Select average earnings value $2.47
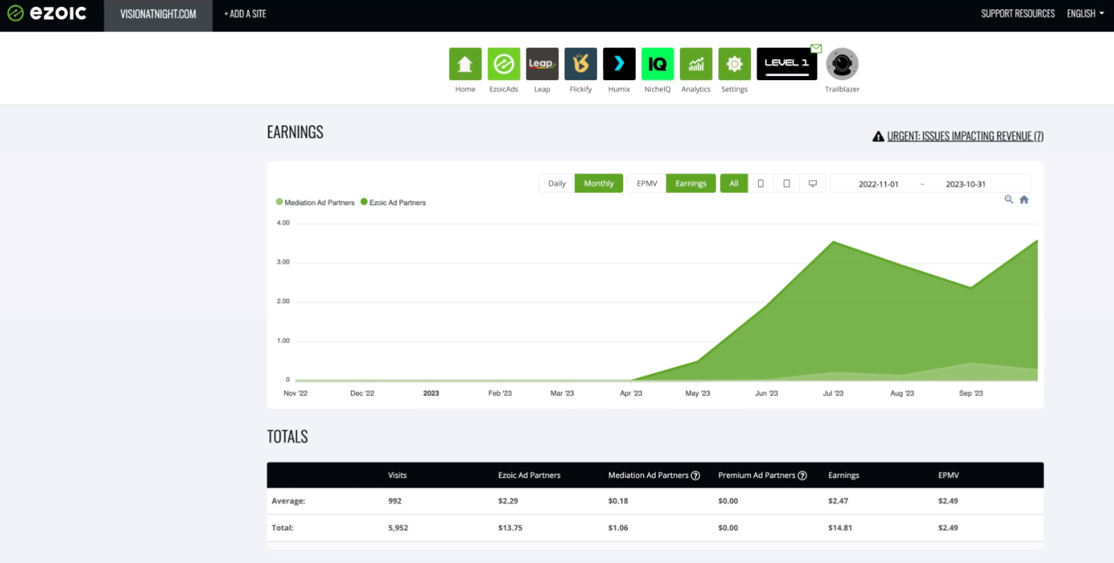Viewport: 1114px width, 563px height. pyautogui.click(x=838, y=501)
